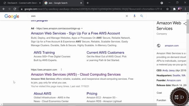Click the ad URL aws.amazon.com/account/sign-up
This screenshot has height=106, width=189.
coord(58,29)
